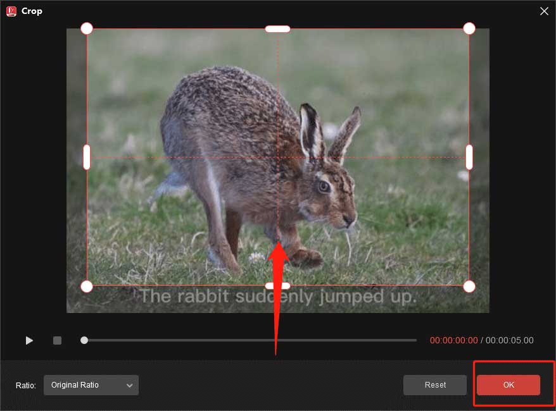Confirm the crop with OK

(509, 384)
